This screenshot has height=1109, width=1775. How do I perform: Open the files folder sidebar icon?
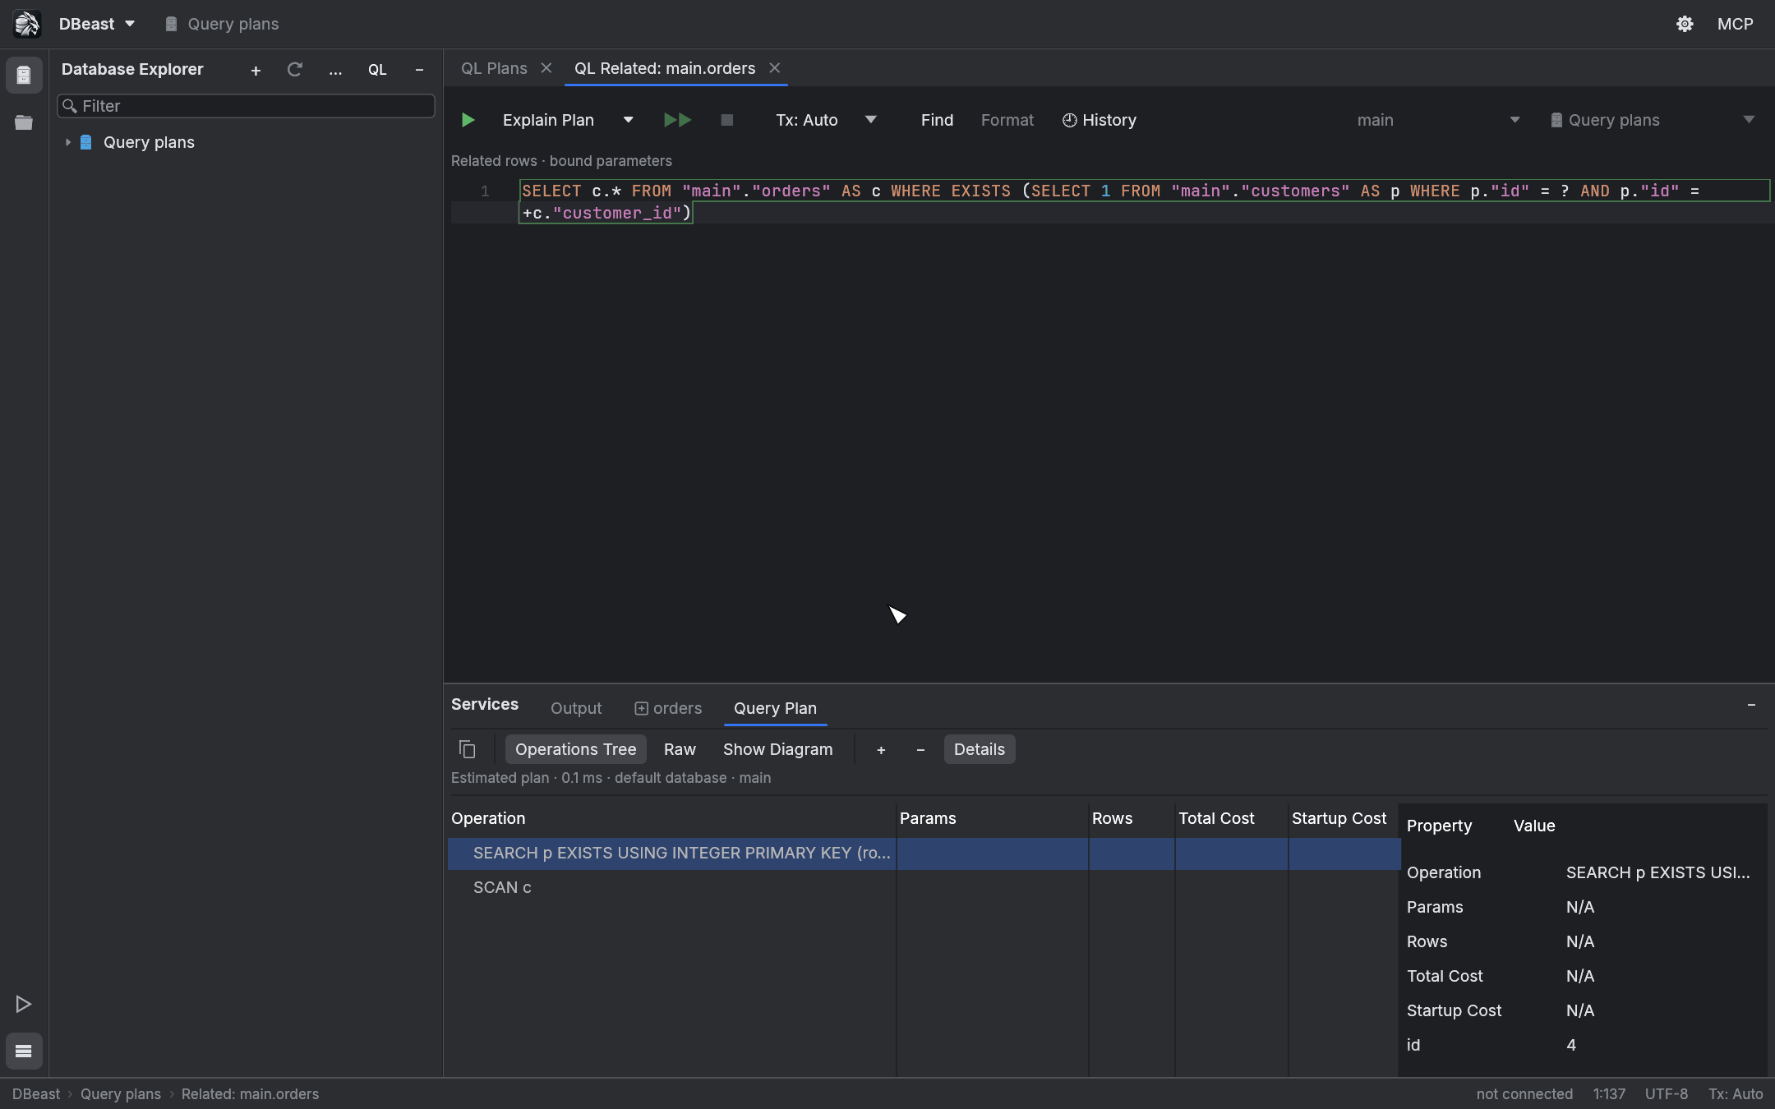pos(24,122)
